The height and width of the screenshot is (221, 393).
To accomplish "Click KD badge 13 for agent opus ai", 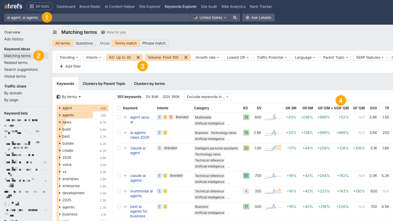I will pyautogui.click(x=246, y=117).
